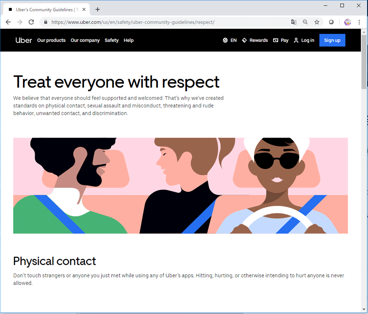Open the Chrome profile avatar
Viewport: 368px width, 314px height.
coord(347,22)
